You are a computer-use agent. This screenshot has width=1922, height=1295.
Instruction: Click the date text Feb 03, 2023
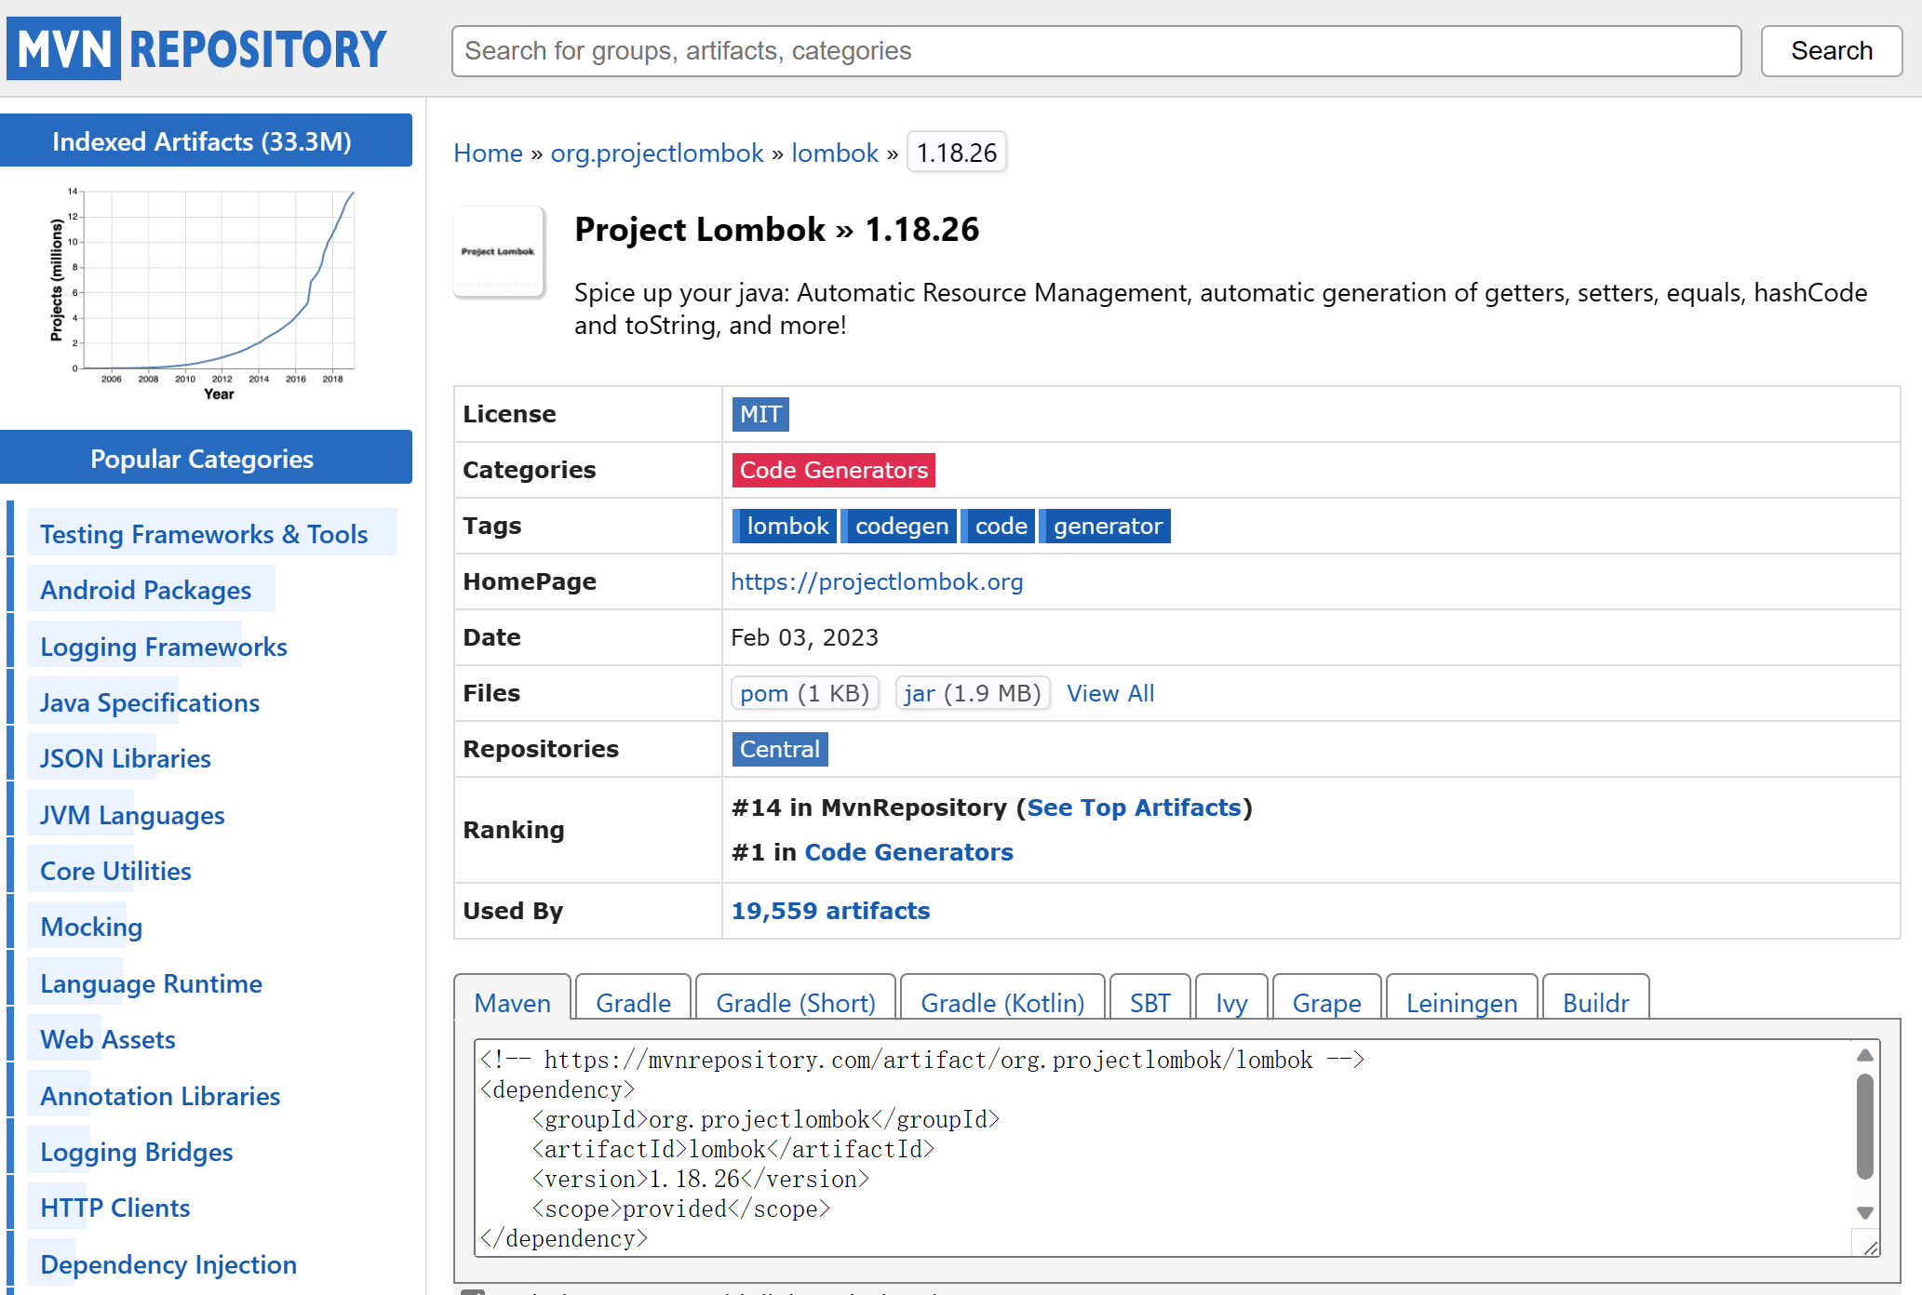click(x=804, y=637)
